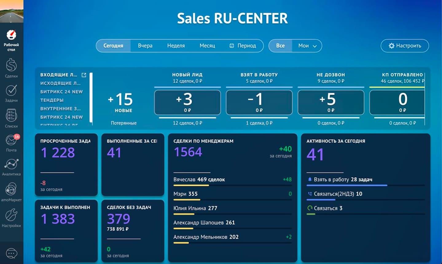Open the ВЫПОЛНЕННЫЕ ЗА СЕГ 41 widget

coord(133,165)
